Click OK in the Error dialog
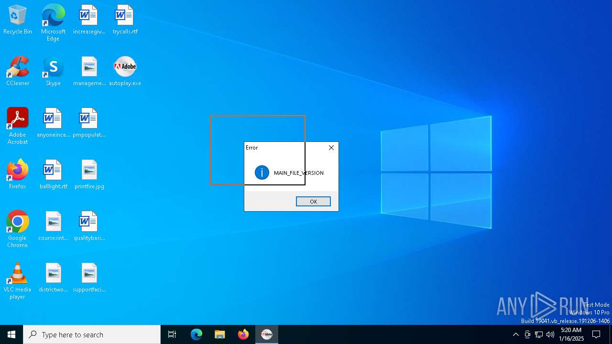 coord(313,202)
